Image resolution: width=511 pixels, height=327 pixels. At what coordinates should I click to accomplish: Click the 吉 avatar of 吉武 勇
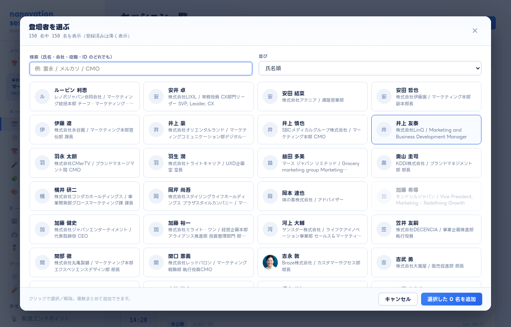tap(384, 262)
